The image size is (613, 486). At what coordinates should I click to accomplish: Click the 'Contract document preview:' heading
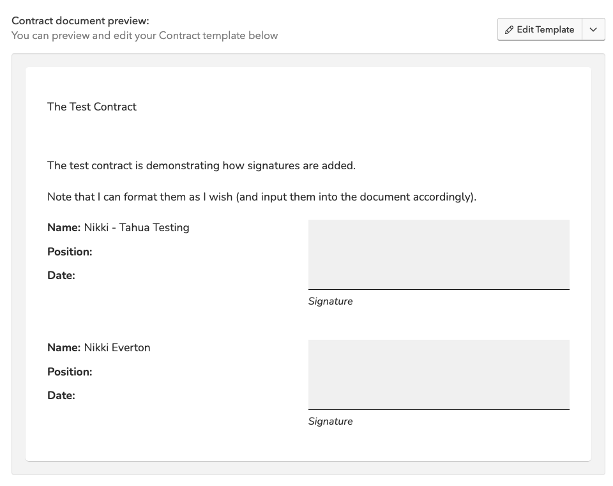[x=80, y=21]
